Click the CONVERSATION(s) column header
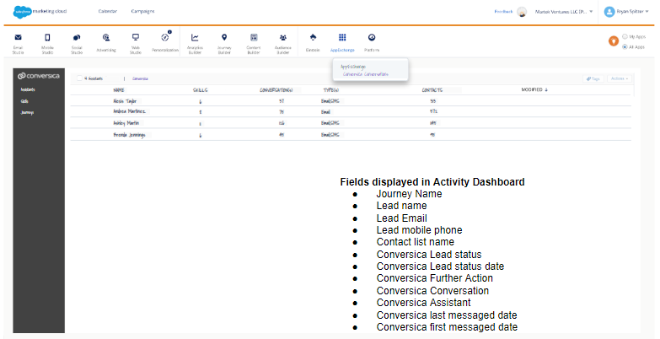 (x=276, y=90)
